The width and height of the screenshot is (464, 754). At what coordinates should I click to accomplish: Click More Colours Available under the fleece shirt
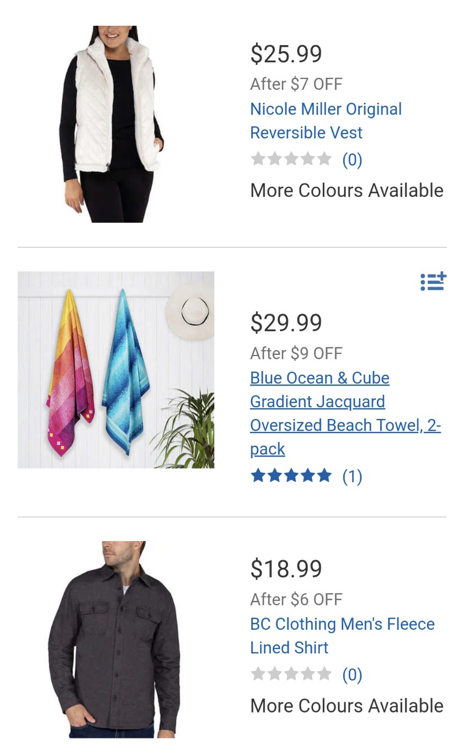(347, 706)
